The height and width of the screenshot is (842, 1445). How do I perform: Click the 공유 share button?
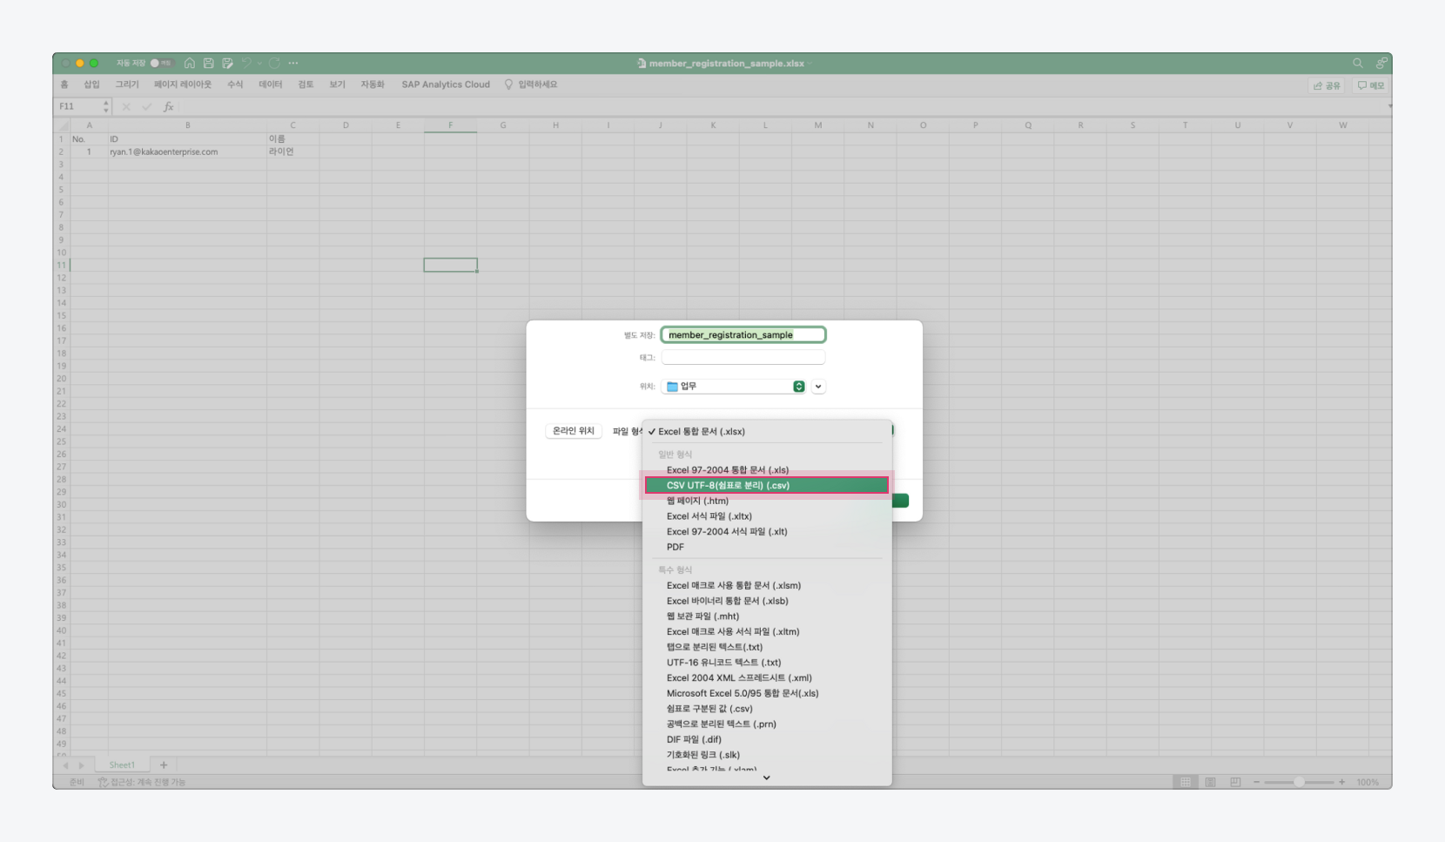click(x=1327, y=85)
